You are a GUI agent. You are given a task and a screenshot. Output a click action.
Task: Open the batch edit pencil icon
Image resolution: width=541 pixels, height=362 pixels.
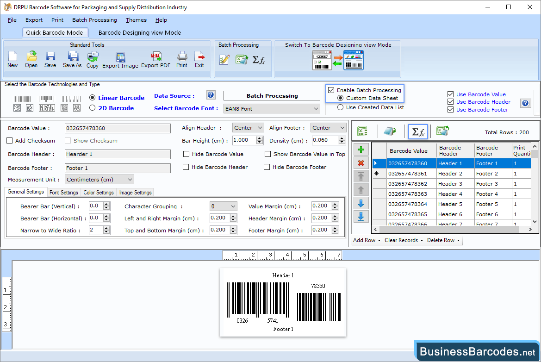224,60
